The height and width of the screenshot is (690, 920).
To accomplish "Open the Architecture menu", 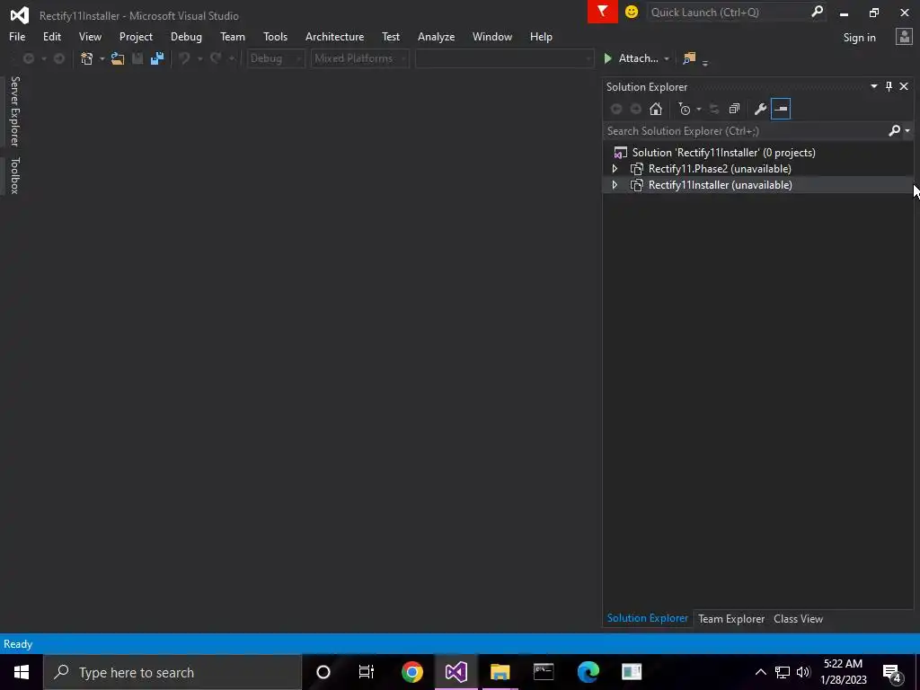I will (334, 36).
